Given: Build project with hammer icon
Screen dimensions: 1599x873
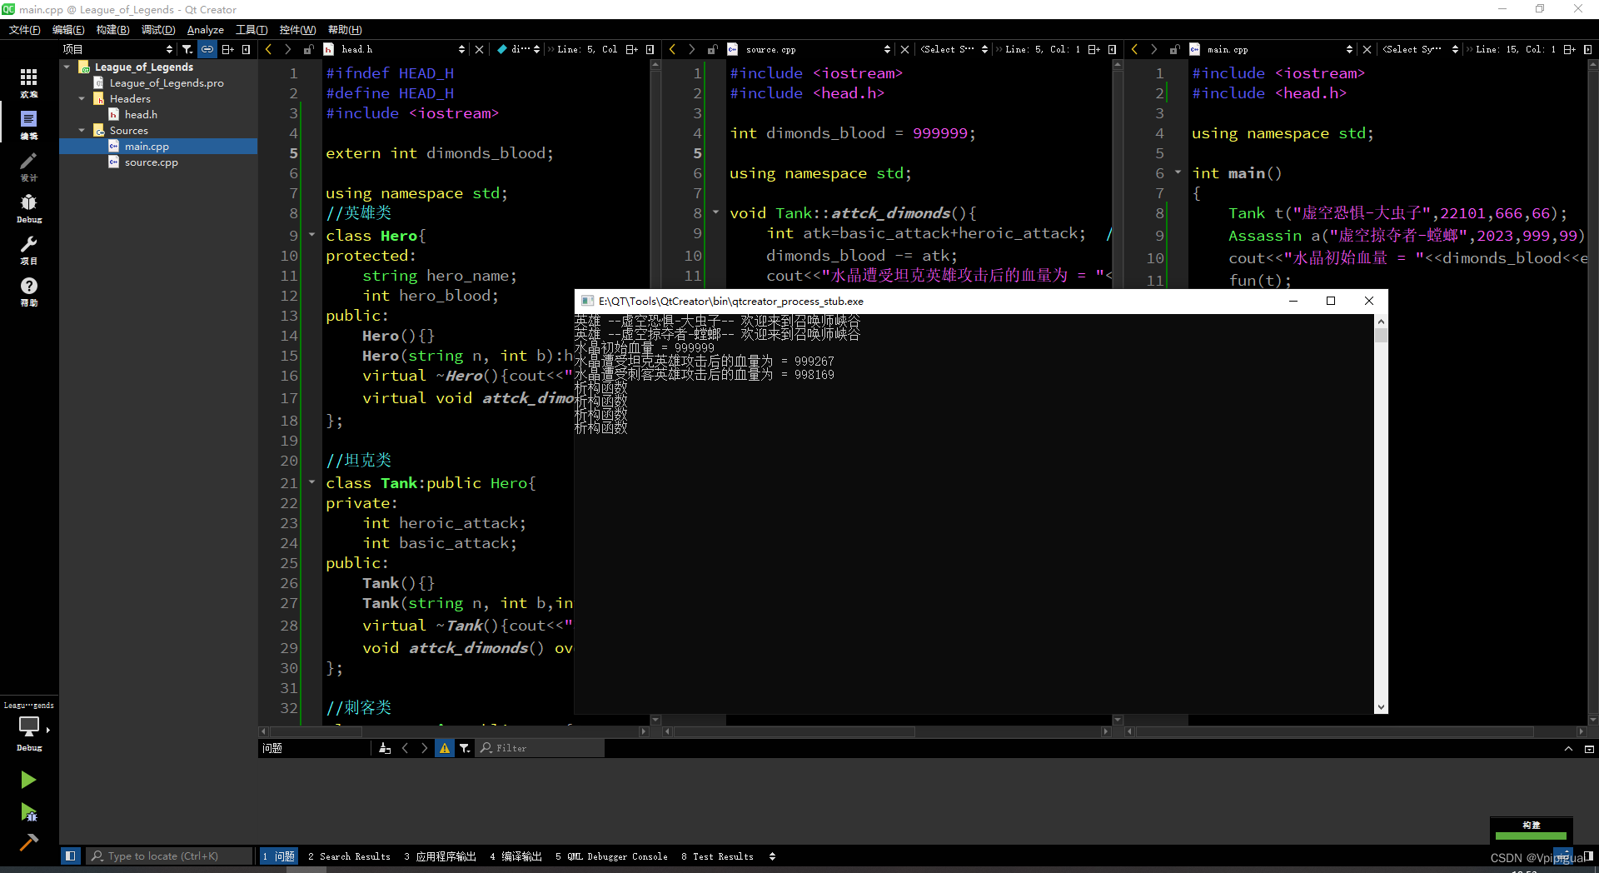Looking at the screenshot, I should 28,842.
